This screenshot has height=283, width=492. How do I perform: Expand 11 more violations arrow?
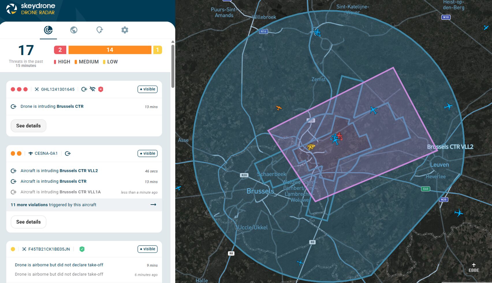click(153, 205)
